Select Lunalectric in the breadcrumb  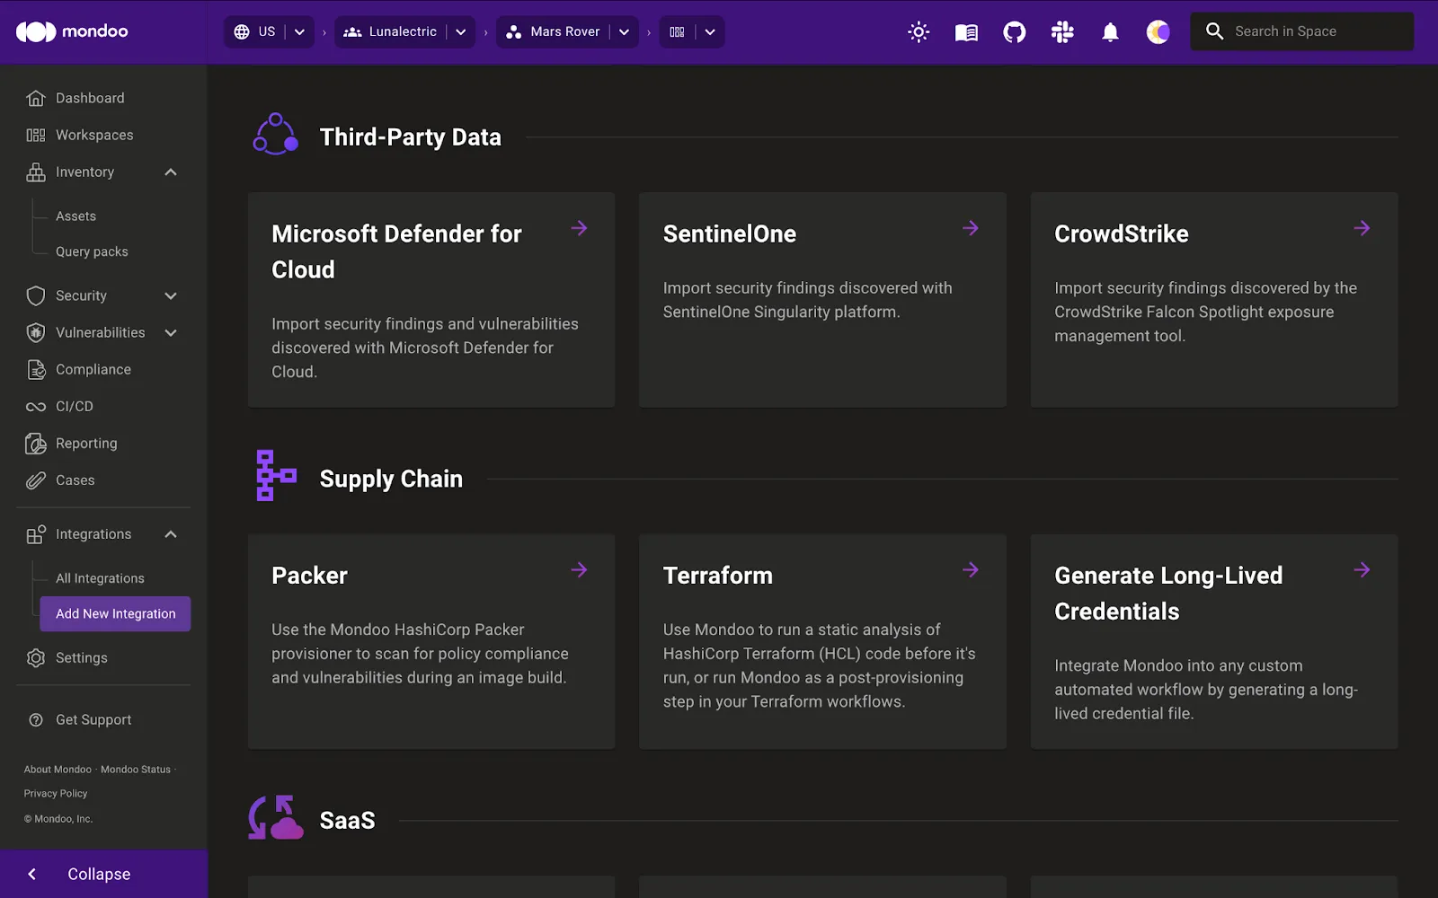(403, 31)
